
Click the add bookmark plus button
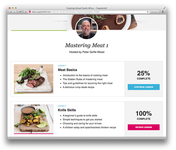click(x=26, y=12)
